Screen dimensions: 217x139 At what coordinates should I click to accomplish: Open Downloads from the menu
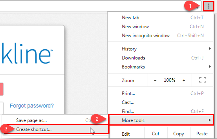[133, 58]
